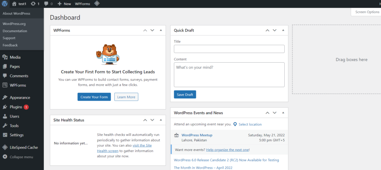The width and height of the screenshot is (381, 170).
Task: Click the Create Your Form button
Action: point(94,97)
